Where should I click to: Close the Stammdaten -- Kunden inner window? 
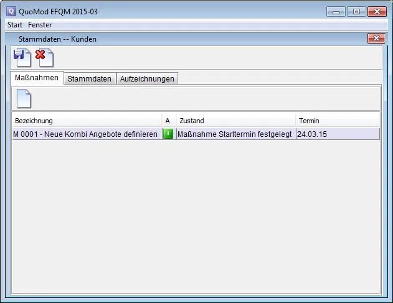(x=376, y=39)
